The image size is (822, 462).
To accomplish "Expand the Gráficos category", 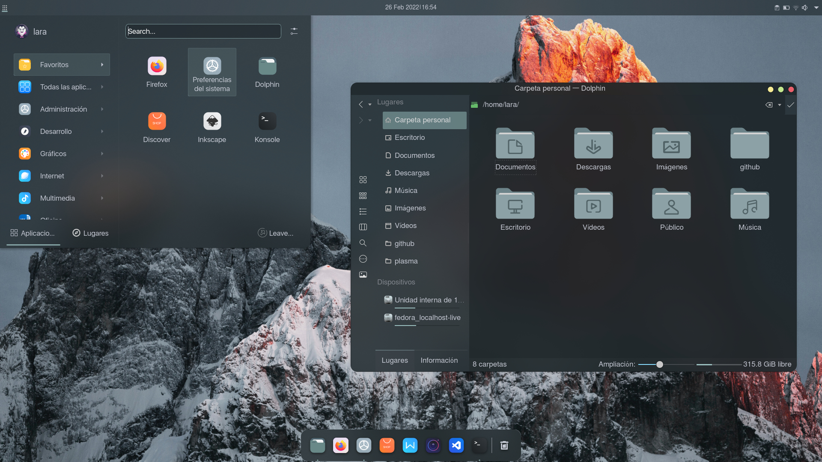I will (x=102, y=154).
